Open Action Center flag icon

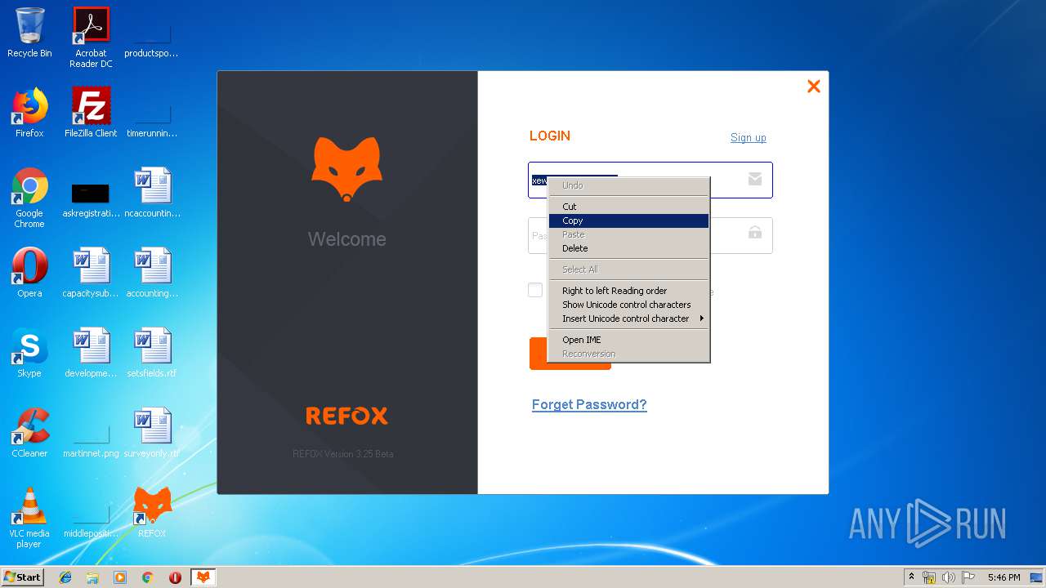(968, 577)
